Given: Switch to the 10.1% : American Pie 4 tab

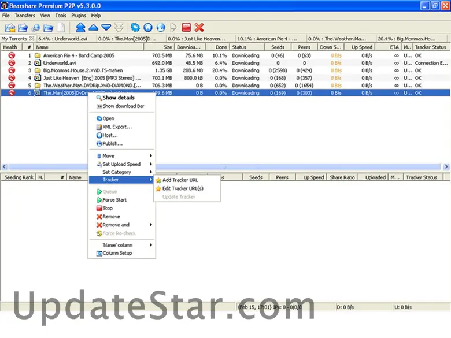Looking at the screenshot, I should (271, 39).
